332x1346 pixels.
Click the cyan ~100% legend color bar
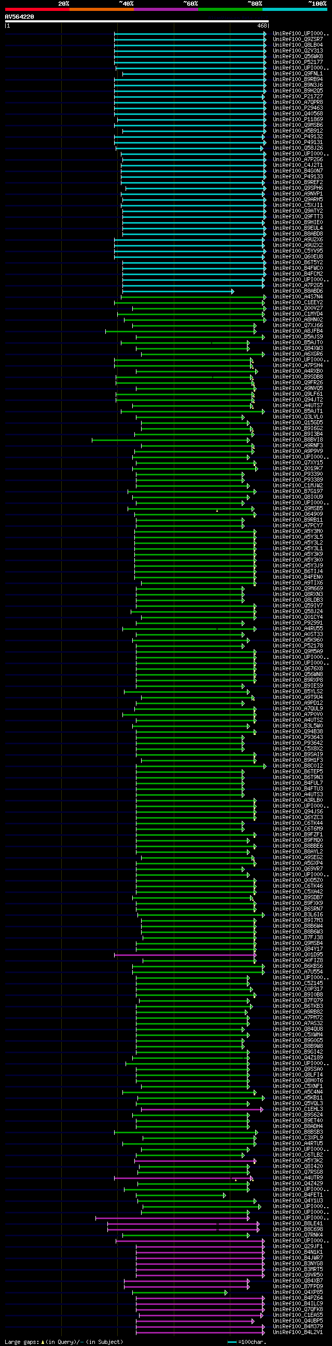click(x=295, y=9)
